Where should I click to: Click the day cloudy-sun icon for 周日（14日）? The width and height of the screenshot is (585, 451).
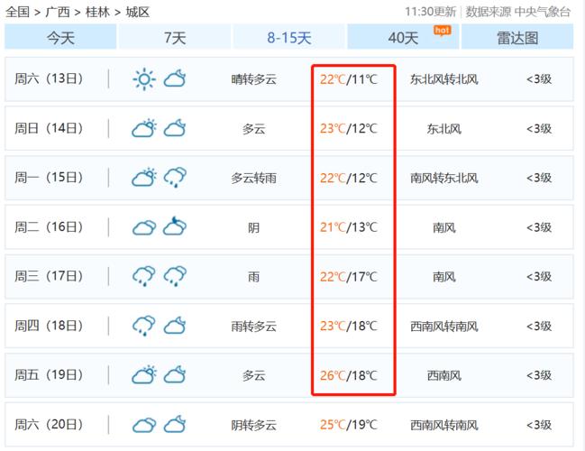pyautogui.click(x=144, y=128)
